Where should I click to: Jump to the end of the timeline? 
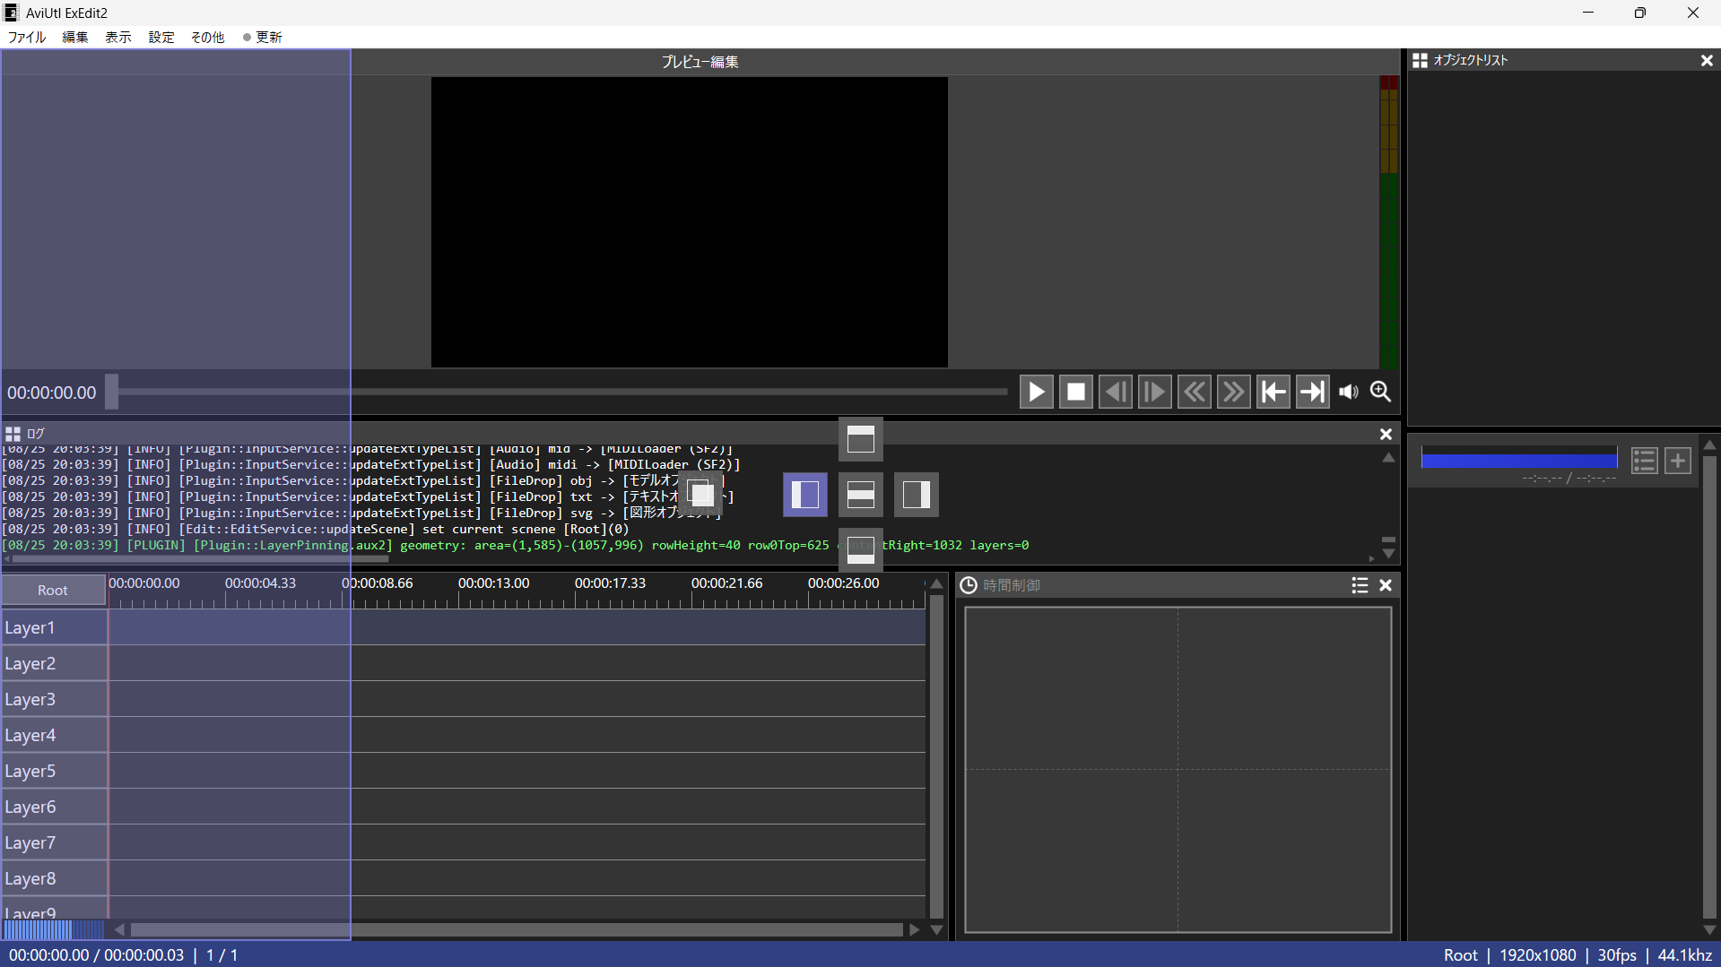1312,393
